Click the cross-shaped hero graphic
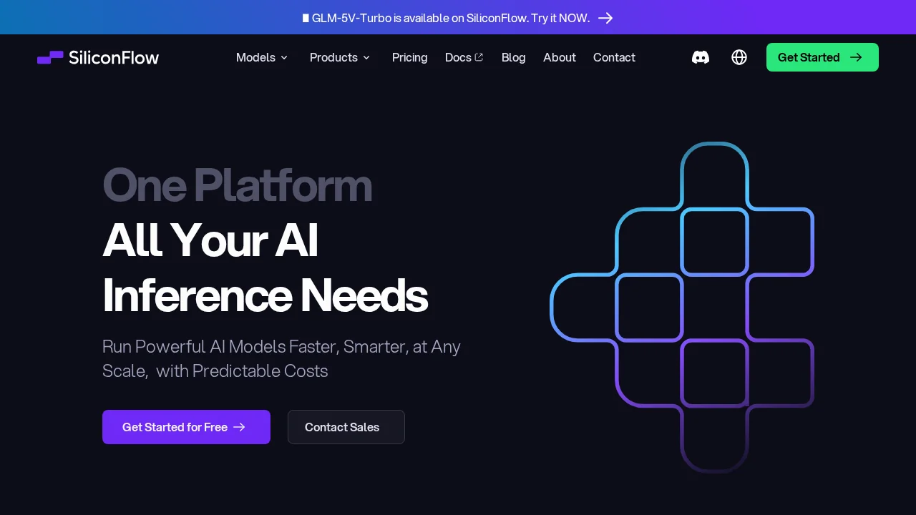The height and width of the screenshot is (515, 916). (683, 308)
